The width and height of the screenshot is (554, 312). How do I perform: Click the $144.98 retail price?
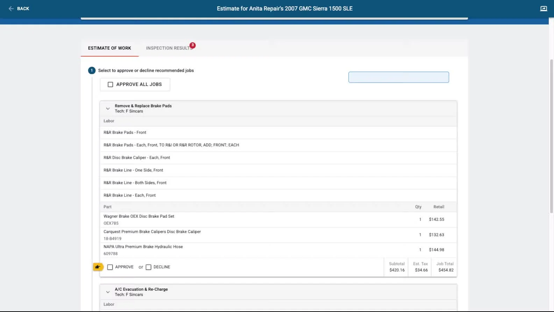tap(436, 250)
